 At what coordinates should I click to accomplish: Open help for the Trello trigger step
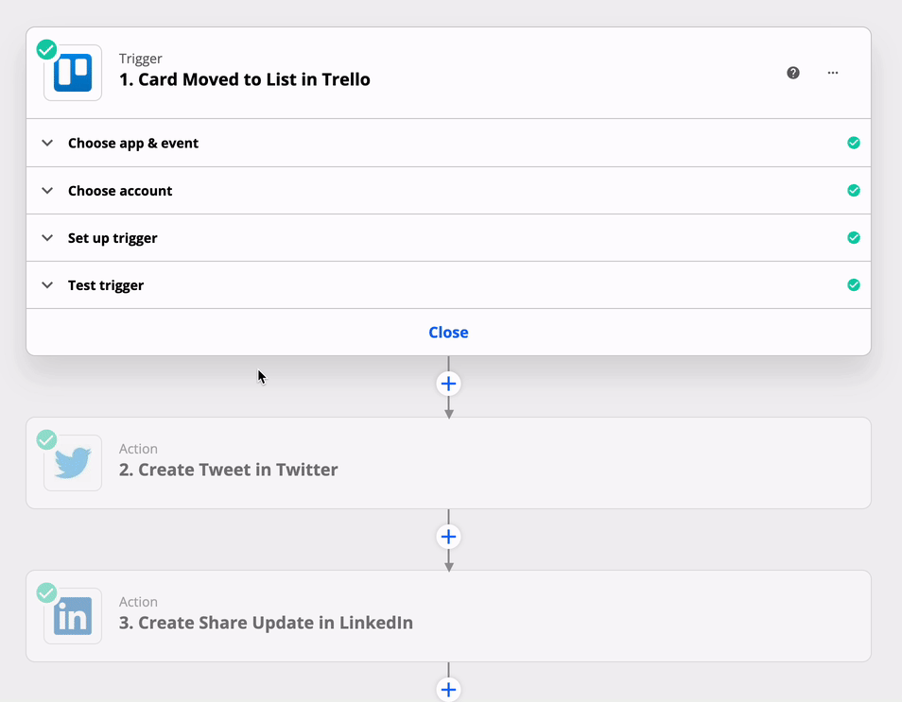[x=792, y=73]
